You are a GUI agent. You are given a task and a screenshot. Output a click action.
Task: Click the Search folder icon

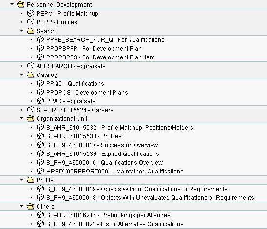coord(31,31)
